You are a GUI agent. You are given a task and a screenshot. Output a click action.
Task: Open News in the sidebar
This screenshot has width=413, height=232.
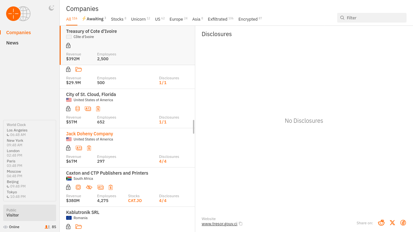[x=12, y=43]
